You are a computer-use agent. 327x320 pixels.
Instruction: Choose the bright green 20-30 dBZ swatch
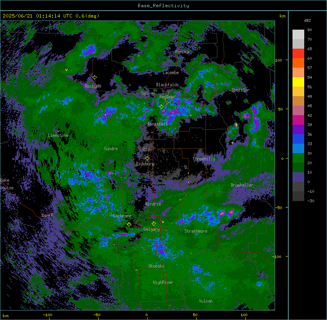click(298, 158)
